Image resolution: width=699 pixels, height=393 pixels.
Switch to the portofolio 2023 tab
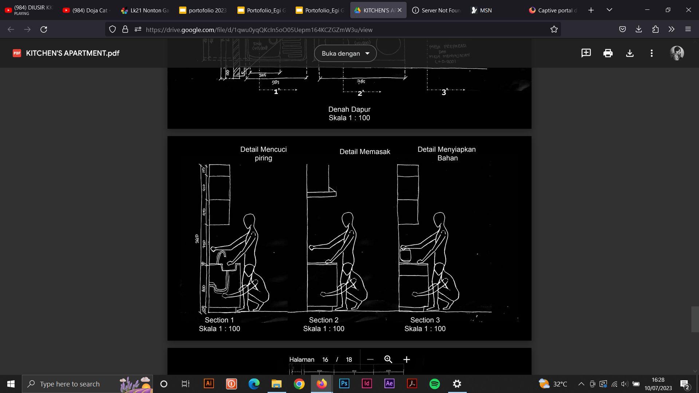point(203,10)
